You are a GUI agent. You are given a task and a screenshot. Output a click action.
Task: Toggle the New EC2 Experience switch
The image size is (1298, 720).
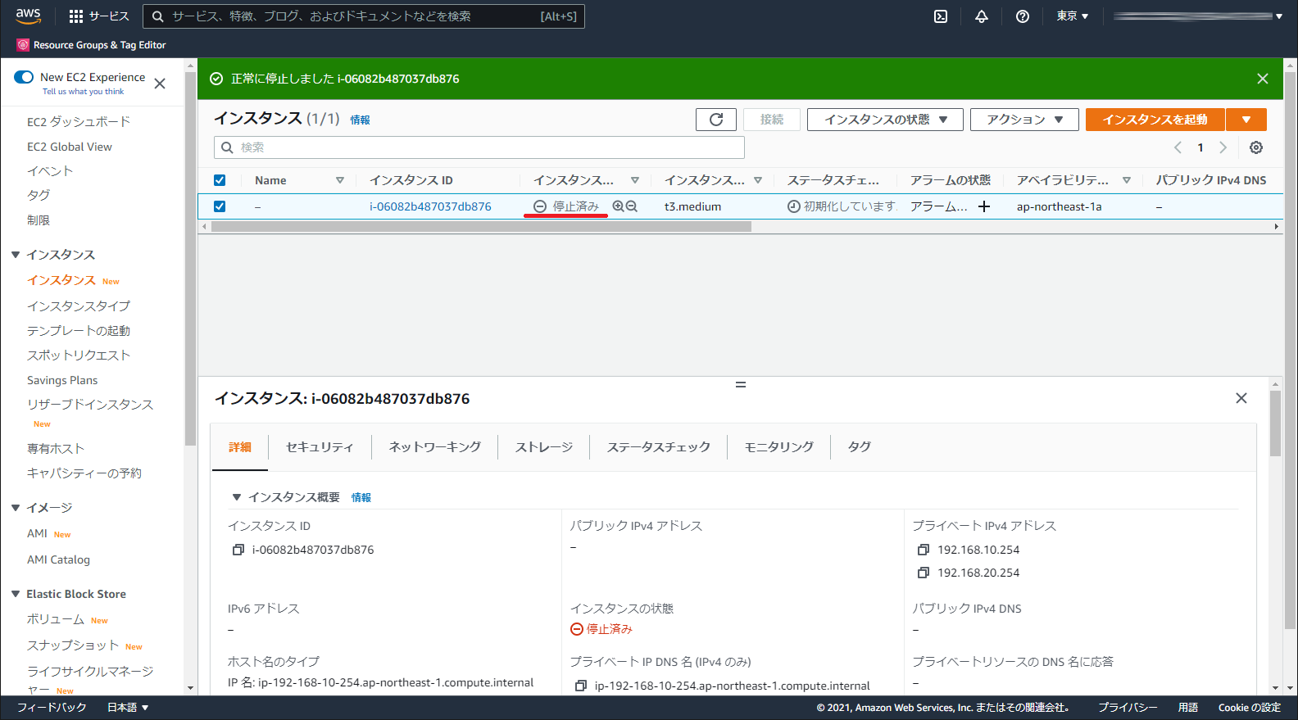click(x=24, y=77)
